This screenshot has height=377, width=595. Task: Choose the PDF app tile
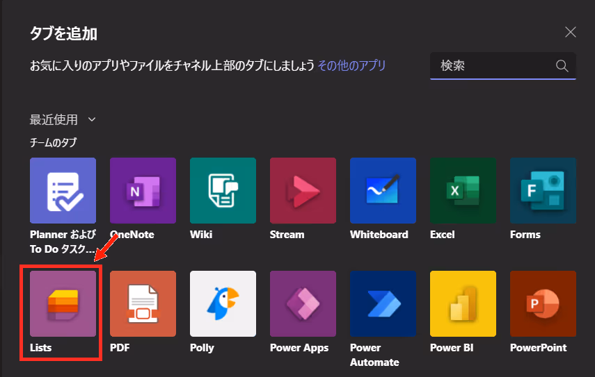[x=143, y=303]
